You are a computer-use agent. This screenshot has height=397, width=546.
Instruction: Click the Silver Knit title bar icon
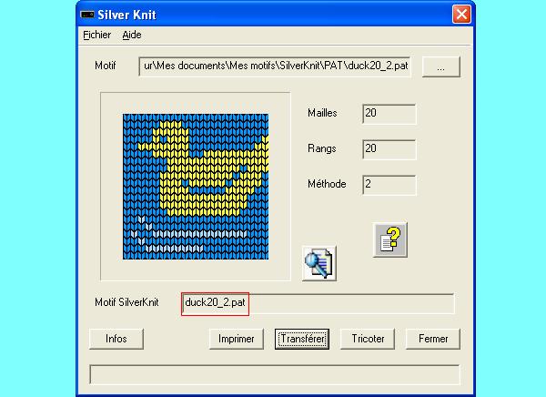[x=87, y=15]
